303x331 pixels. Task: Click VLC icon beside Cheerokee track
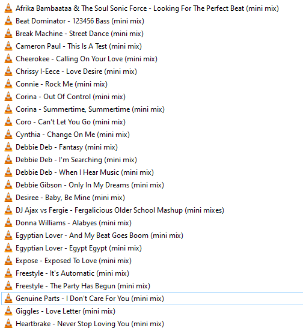tap(8, 59)
